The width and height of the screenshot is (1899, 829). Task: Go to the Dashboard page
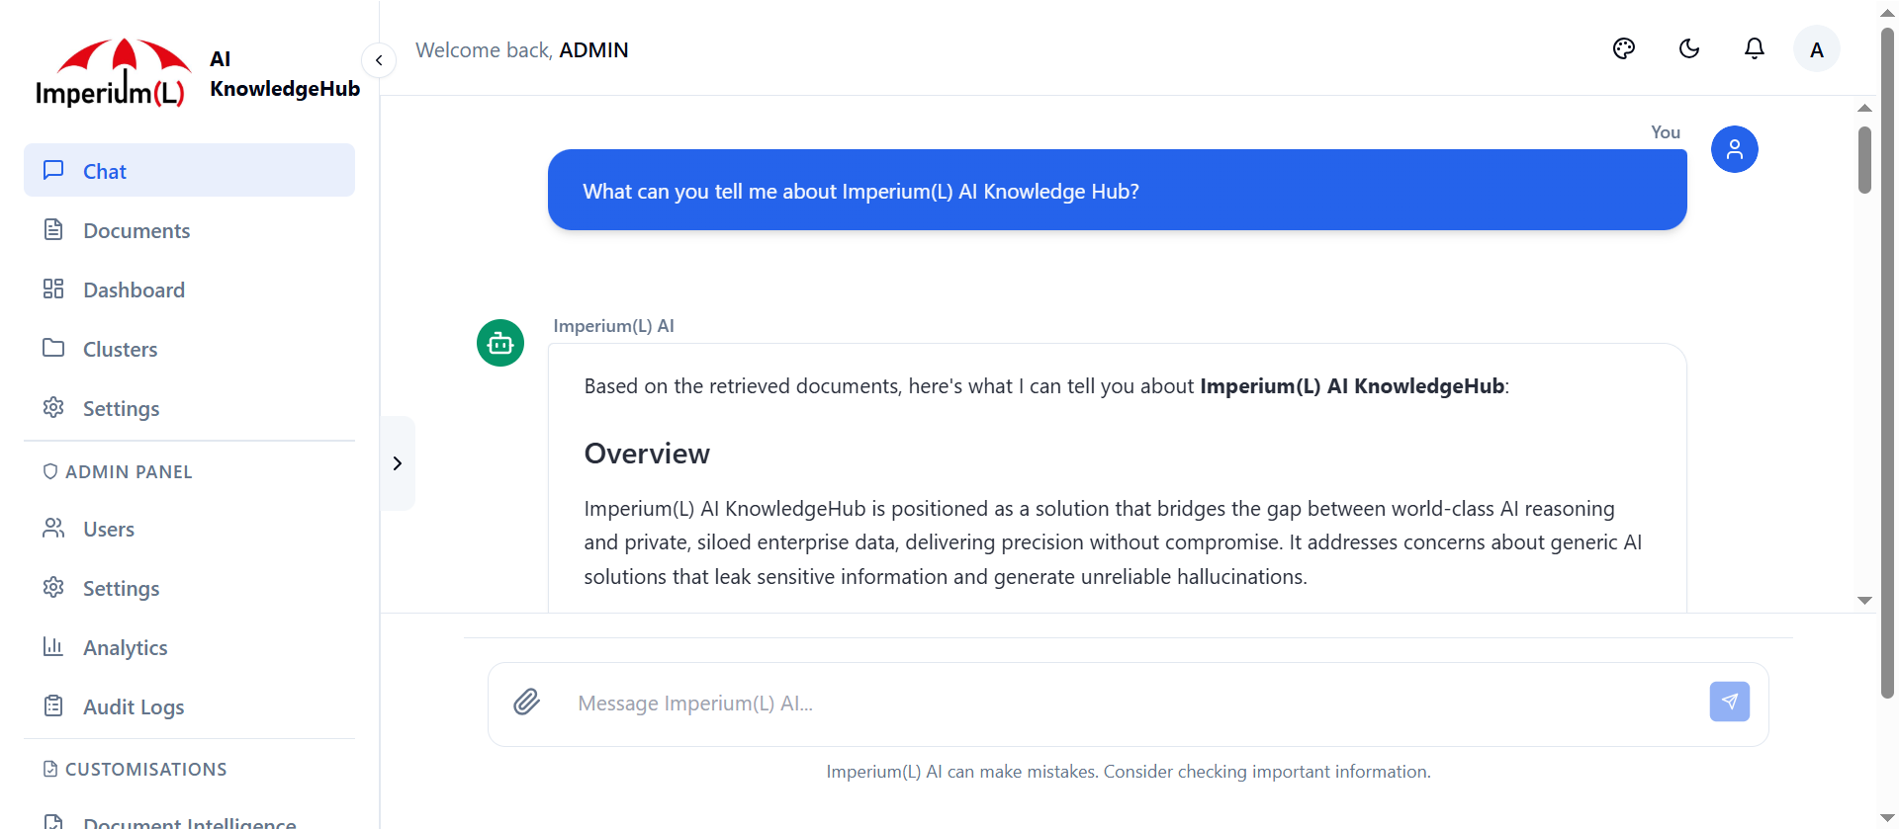tap(189, 290)
